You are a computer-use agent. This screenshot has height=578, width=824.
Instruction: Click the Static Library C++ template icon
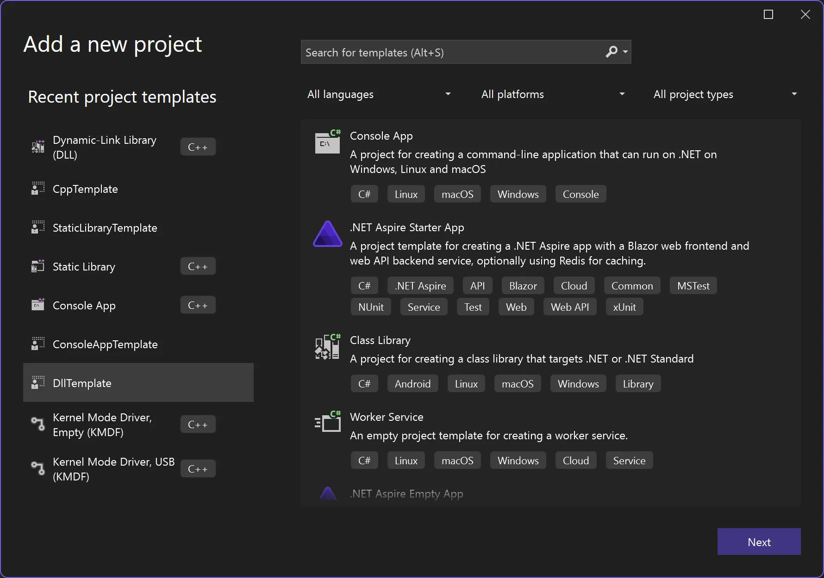pyautogui.click(x=38, y=266)
